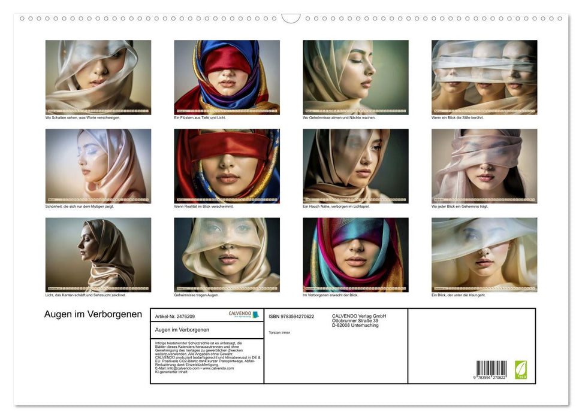Open thumbnail 'Wo jeder Blick ein Geheimnis trägt'

(484, 166)
